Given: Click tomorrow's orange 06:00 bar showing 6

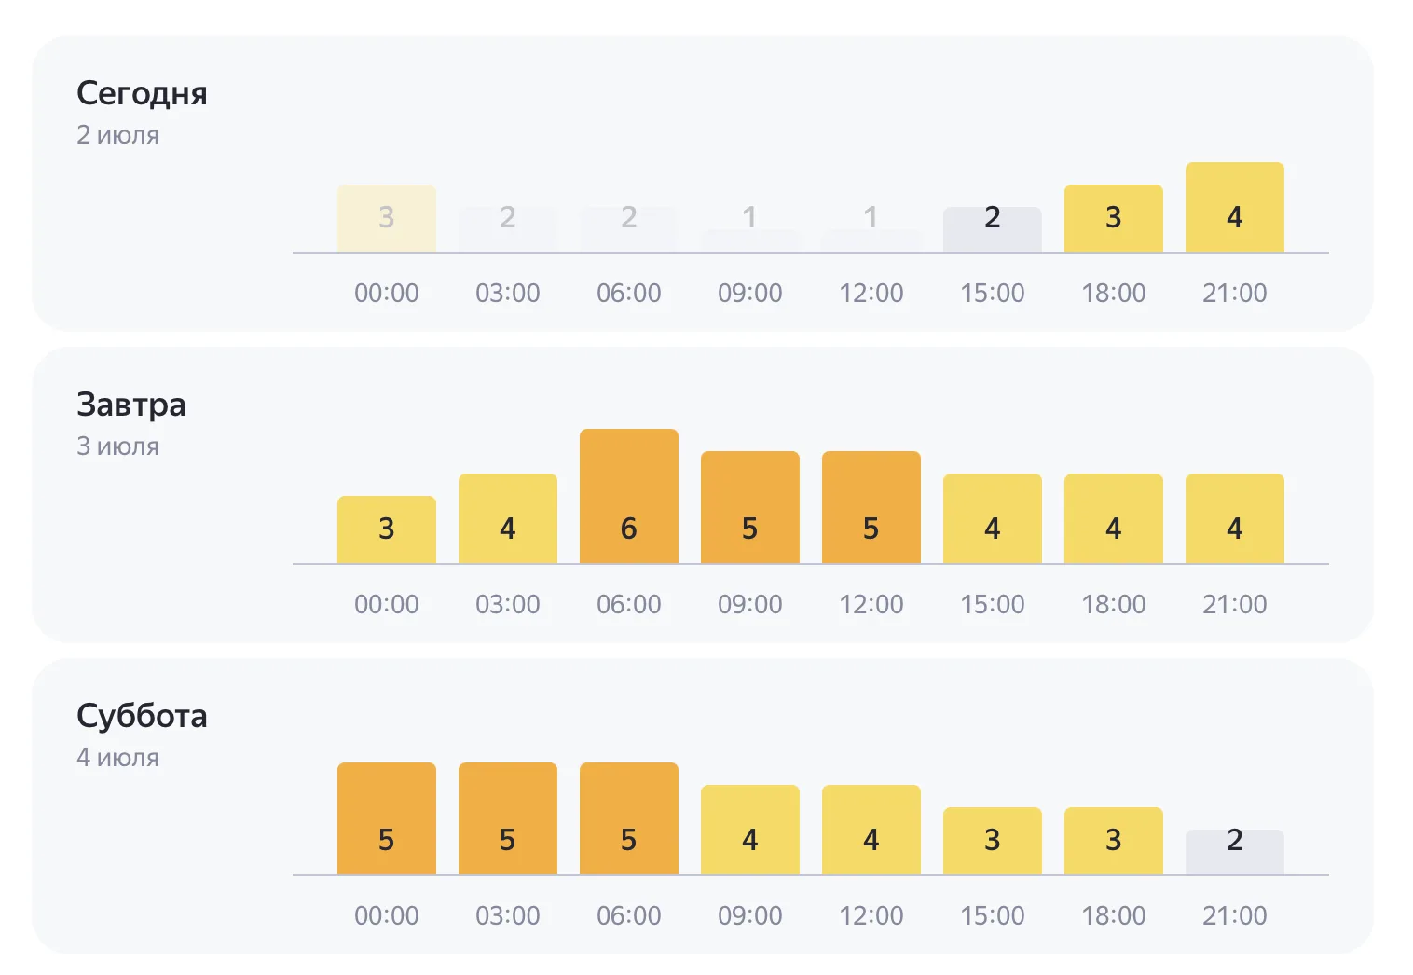Looking at the screenshot, I should (x=628, y=496).
